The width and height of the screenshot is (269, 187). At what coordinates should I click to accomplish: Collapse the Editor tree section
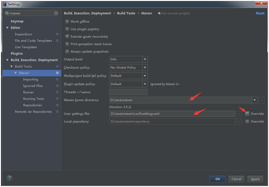tap(7, 27)
